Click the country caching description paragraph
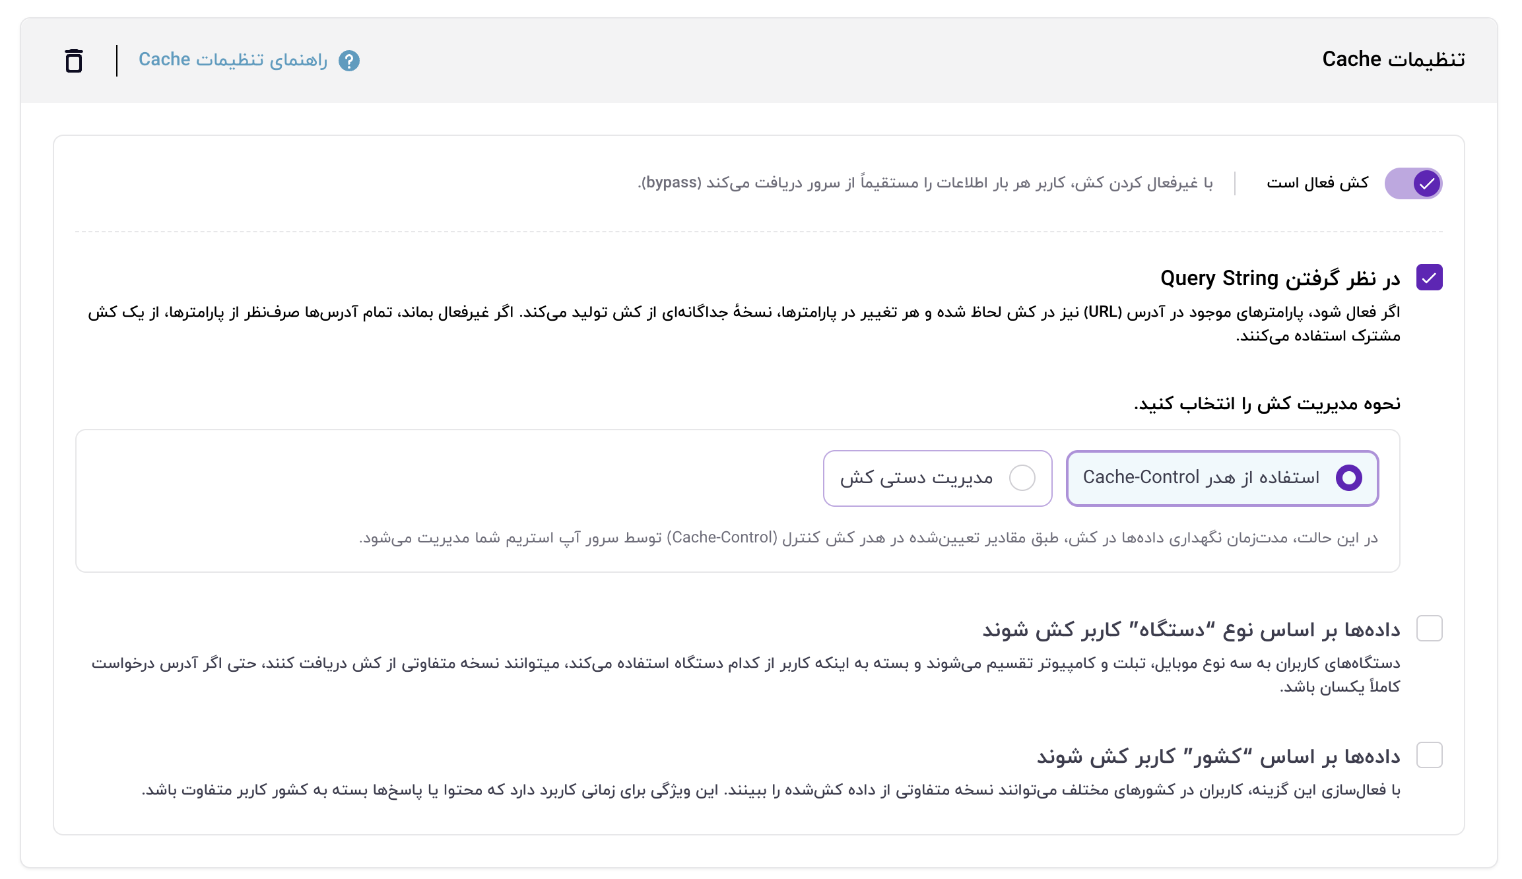 tap(770, 790)
